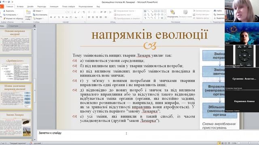259x145 pixels.
Task: Align text to the right
Action: (x=97, y=17)
